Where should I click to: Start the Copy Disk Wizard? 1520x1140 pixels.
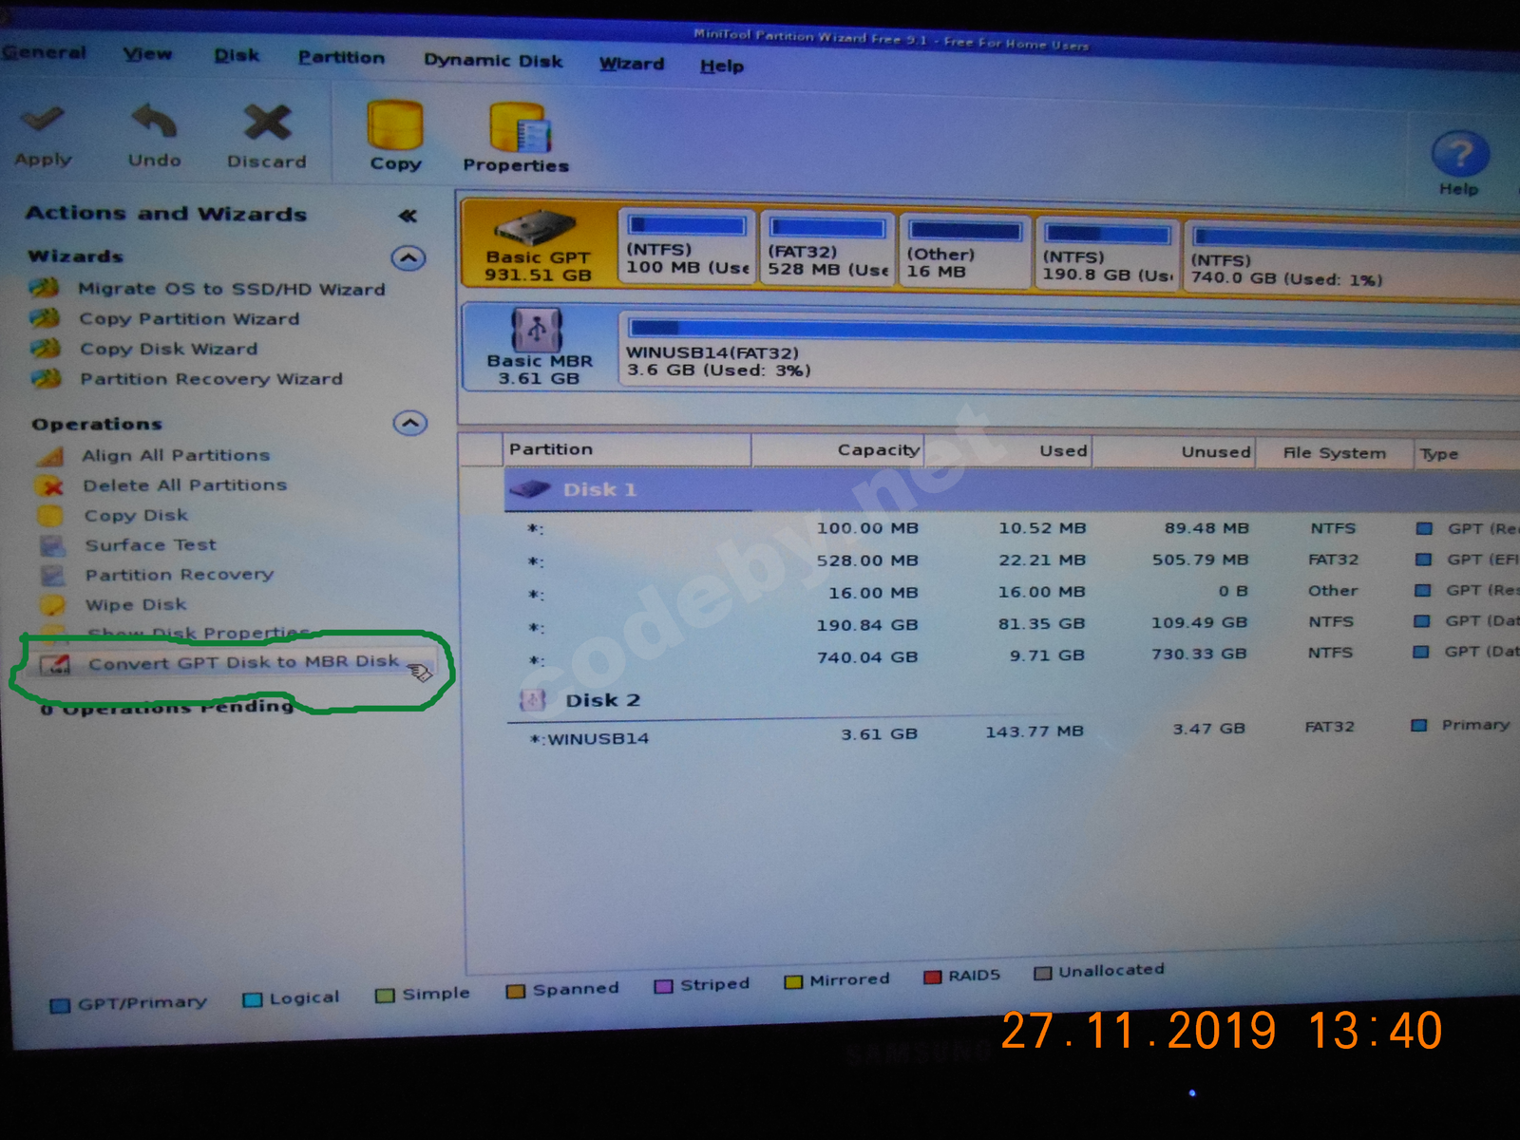169,349
